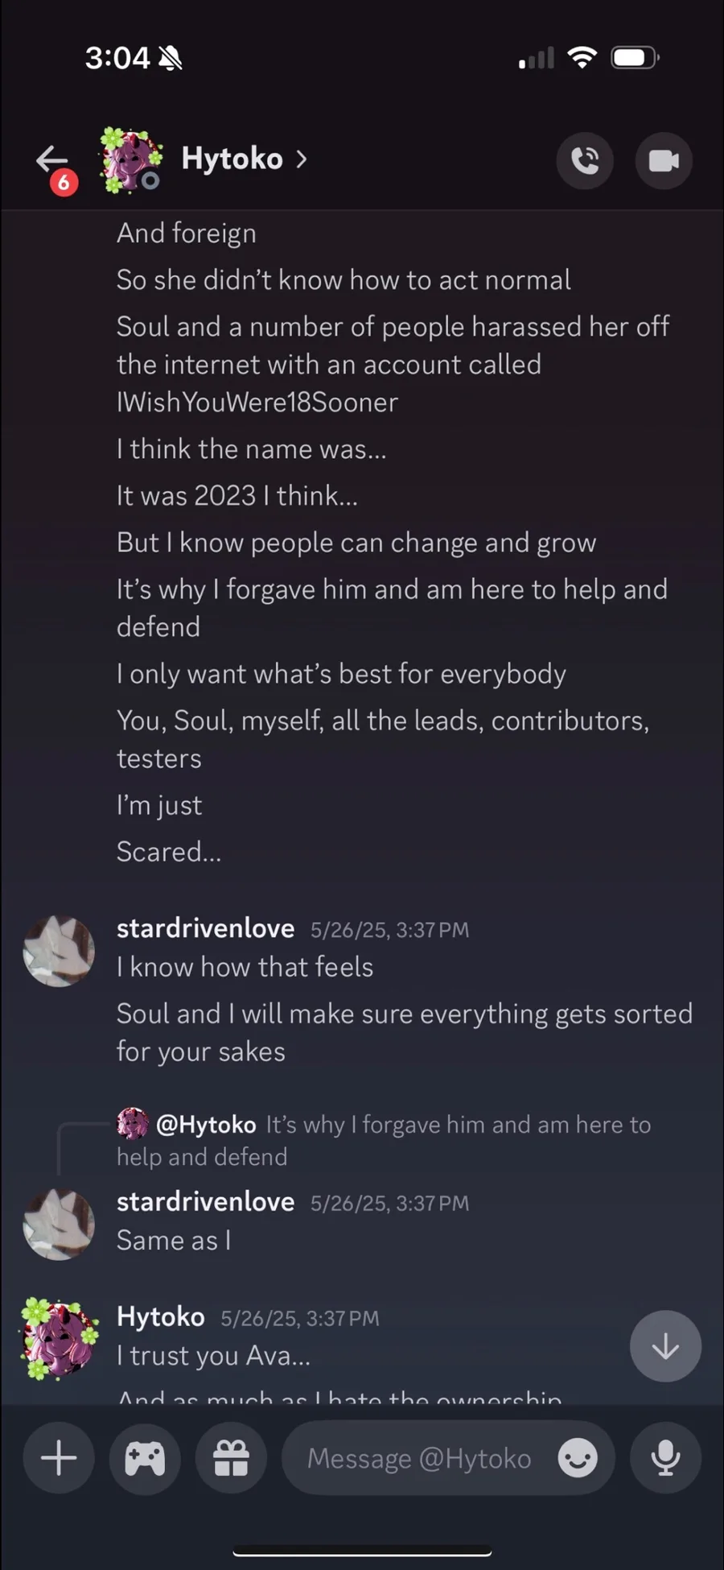724x1570 pixels.
Task: Open the emoji picker
Action: pos(578,1458)
